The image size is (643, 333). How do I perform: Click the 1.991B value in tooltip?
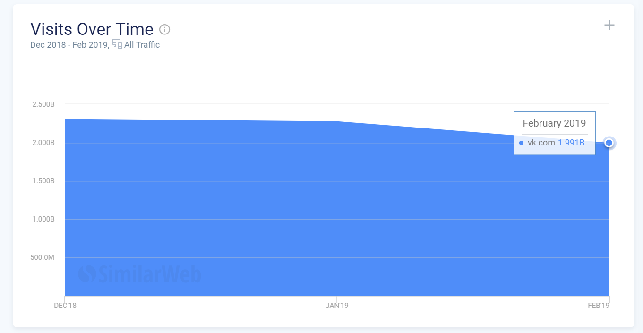point(571,143)
